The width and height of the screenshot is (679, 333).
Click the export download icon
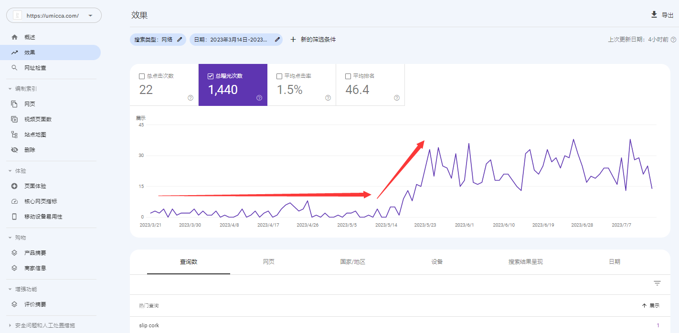click(x=654, y=15)
